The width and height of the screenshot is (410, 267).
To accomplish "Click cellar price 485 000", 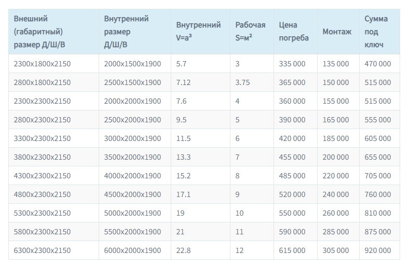I will (292, 176).
